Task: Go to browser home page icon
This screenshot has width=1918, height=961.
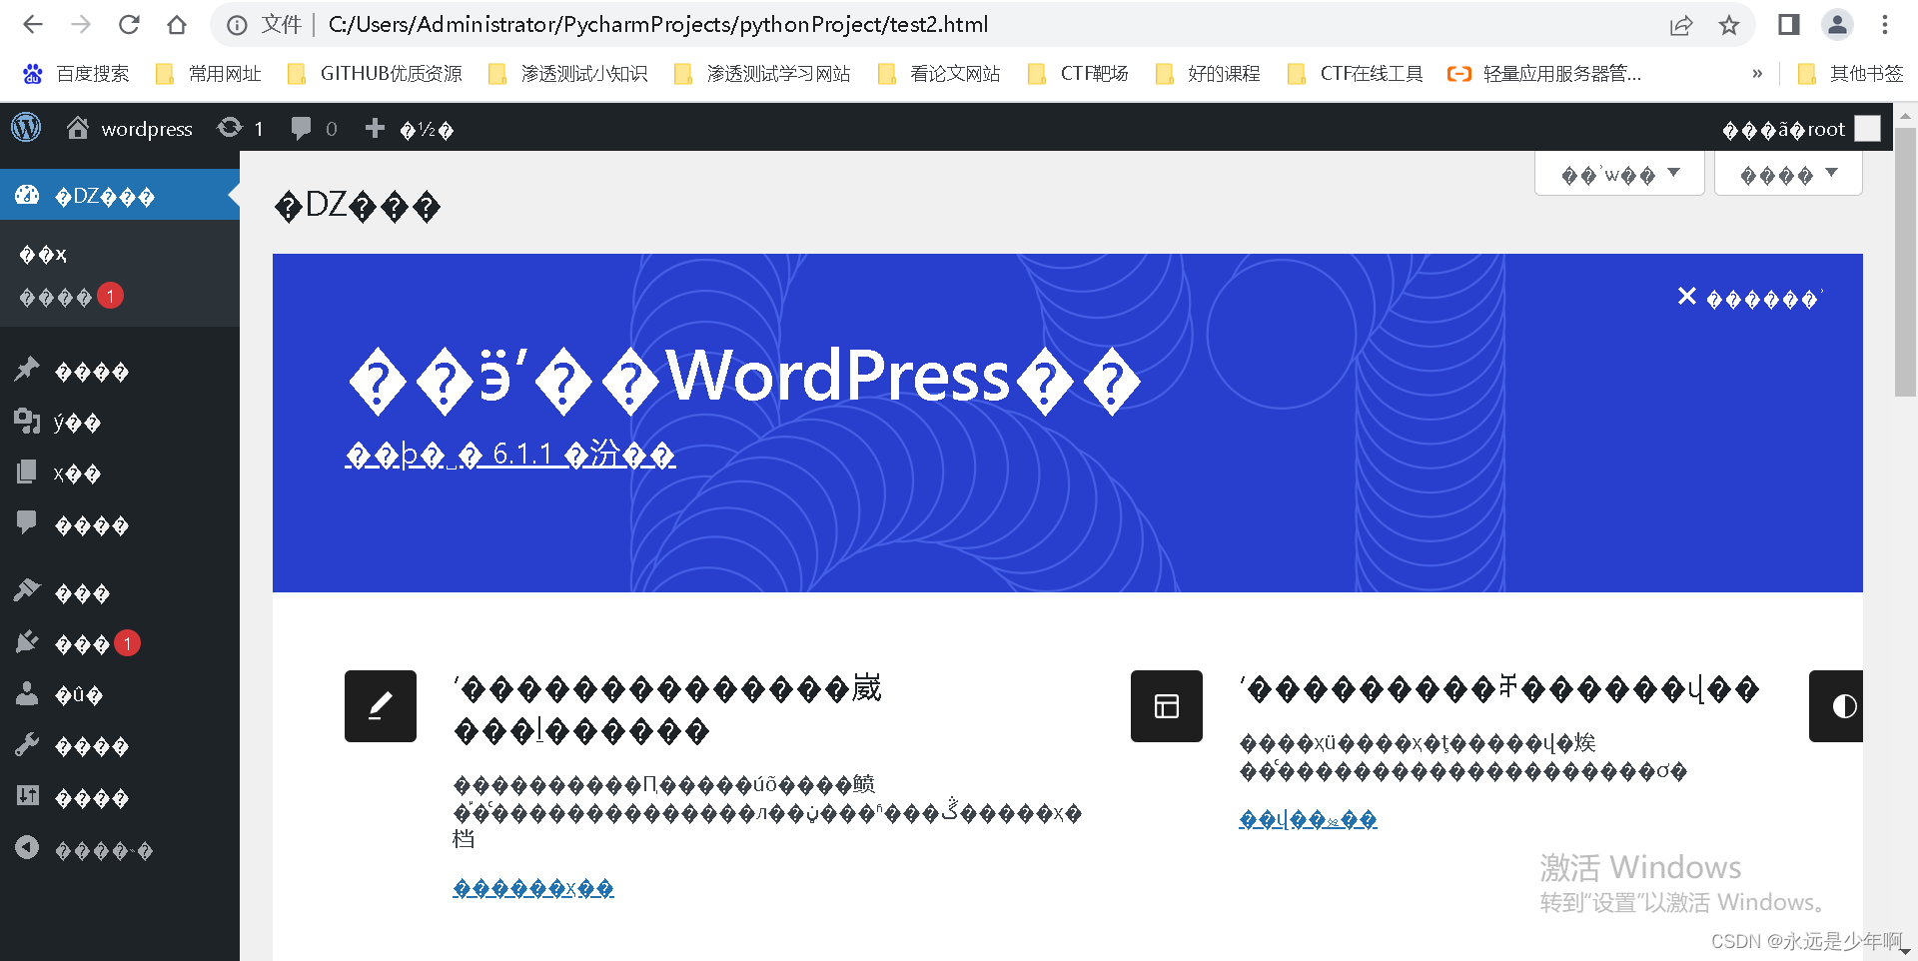Action: (177, 25)
